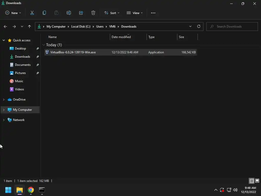This screenshot has height=196, width=261.
Task: Select Local Disk (C:) in breadcrumb
Action: [x=81, y=27]
